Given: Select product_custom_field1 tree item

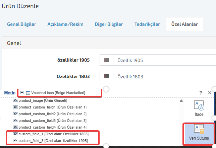Looking at the screenshot, I should [52, 107].
